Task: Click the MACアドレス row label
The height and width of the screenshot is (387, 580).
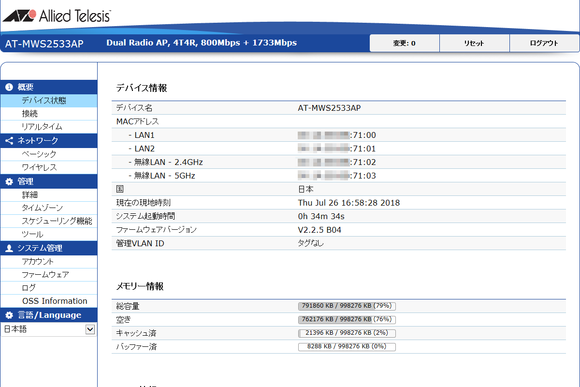Action: (138, 121)
